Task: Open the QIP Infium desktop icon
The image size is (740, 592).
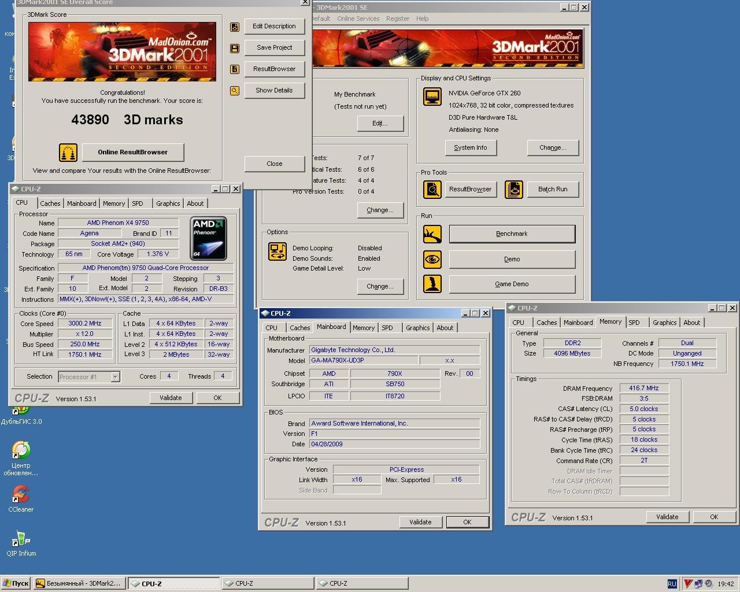Action: [21, 542]
